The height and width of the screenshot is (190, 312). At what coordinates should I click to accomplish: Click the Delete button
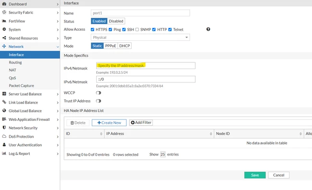tap(78, 123)
